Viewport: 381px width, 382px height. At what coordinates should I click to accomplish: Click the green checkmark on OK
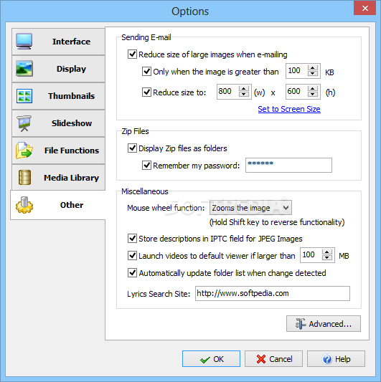click(x=204, y=360)
